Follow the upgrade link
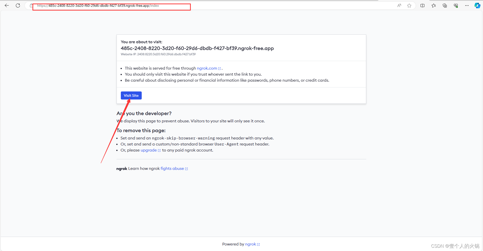Screen dimensions: 483x251 [x=148, y=150]
